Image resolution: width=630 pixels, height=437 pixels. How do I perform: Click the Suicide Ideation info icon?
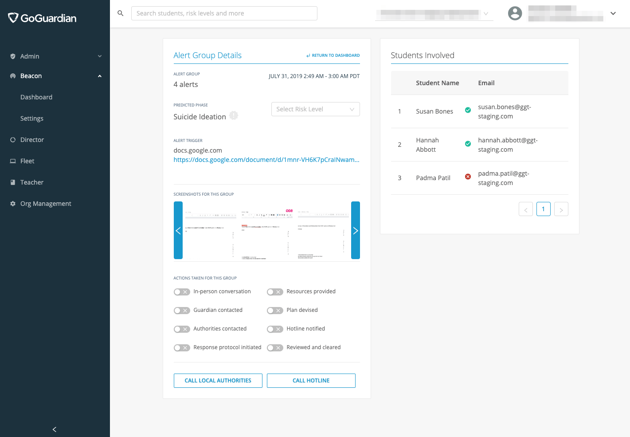(234, 115)
